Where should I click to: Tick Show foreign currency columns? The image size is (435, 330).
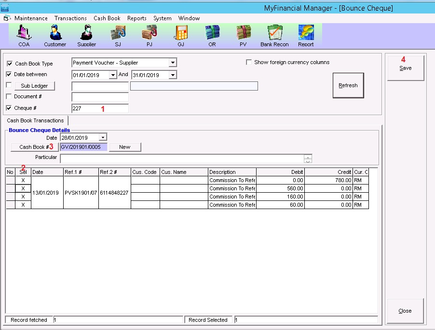pyautogui.click(x=249, y=62)
